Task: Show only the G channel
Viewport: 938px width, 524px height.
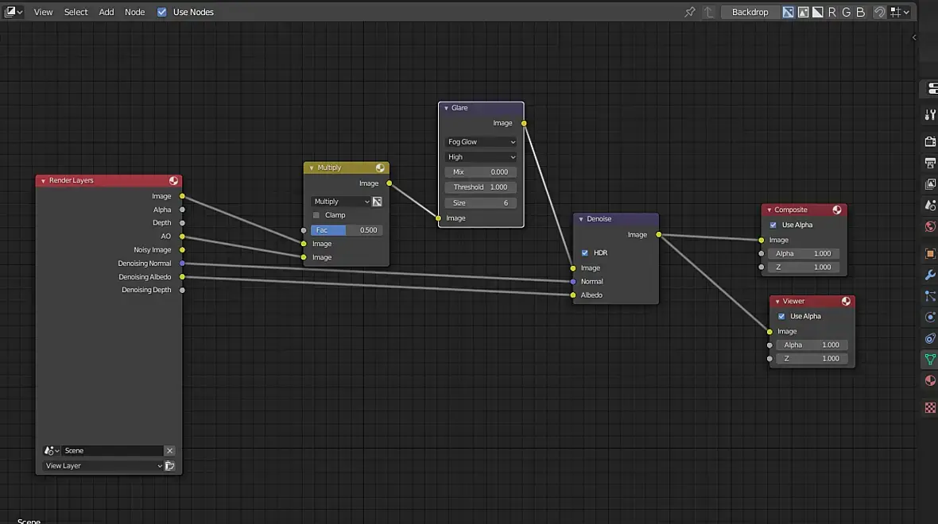Action: coord(847,12)
